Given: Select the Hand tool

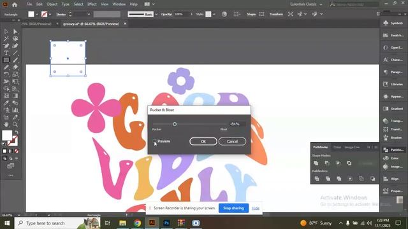Looking at the screenshot, I should [x=6, y=125].
